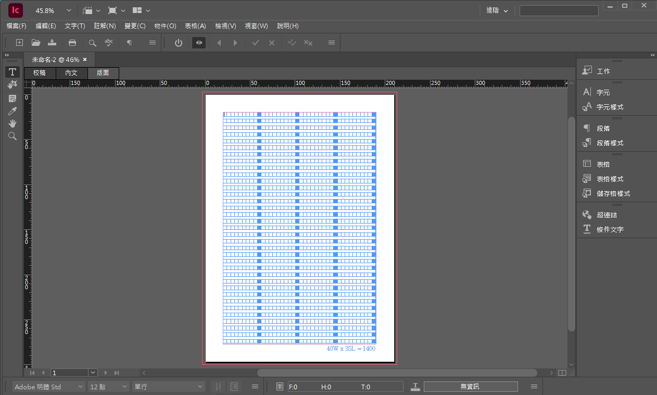Create a new document from the toolbar
This screenshot has width=657, height=395.
(19, 43)
